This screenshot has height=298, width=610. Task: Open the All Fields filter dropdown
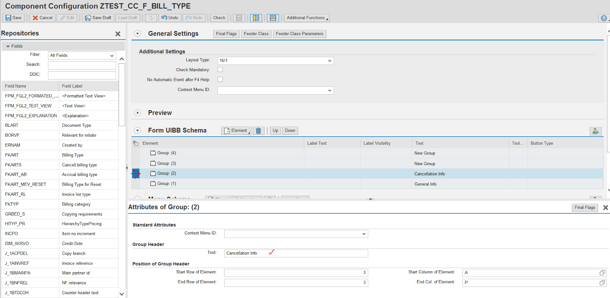tap(112, 56)
